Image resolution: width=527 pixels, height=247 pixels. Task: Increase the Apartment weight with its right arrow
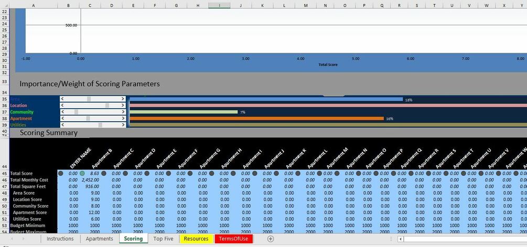(123, 119)
